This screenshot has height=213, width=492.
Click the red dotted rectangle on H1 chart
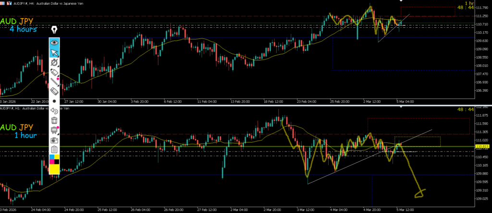[x=418, y=126]
